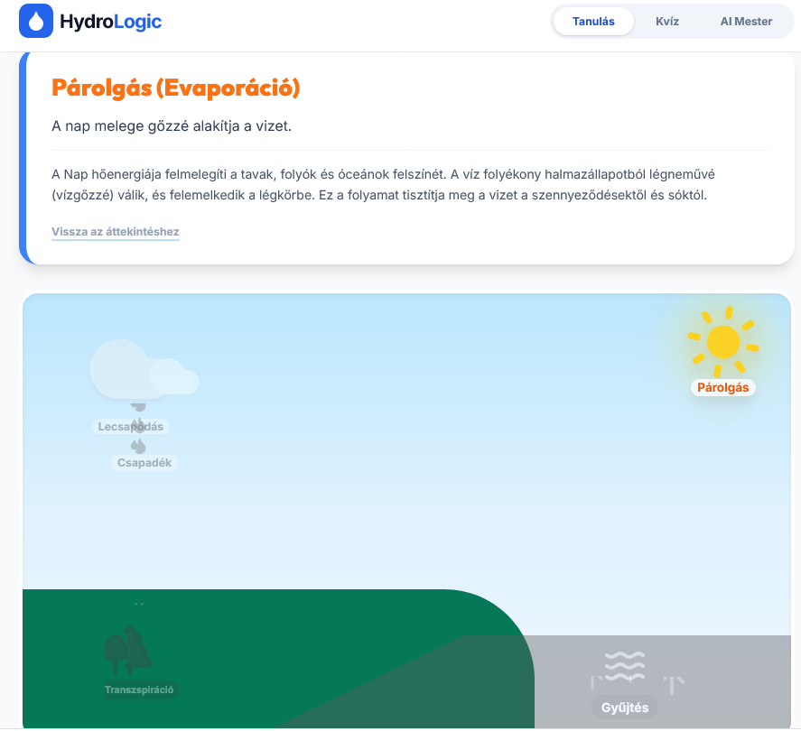Select the Csapadék stage label
This screenshot has width=801, height=731.
(144, 463)
